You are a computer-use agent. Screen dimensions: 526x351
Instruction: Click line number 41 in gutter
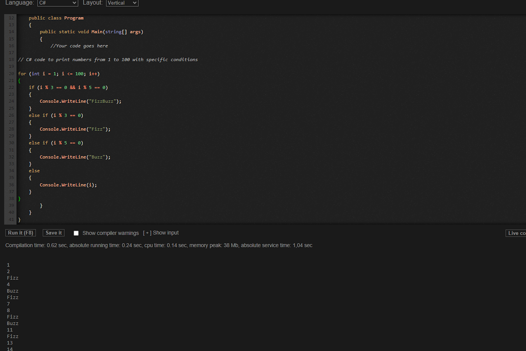tap(11, 220)
